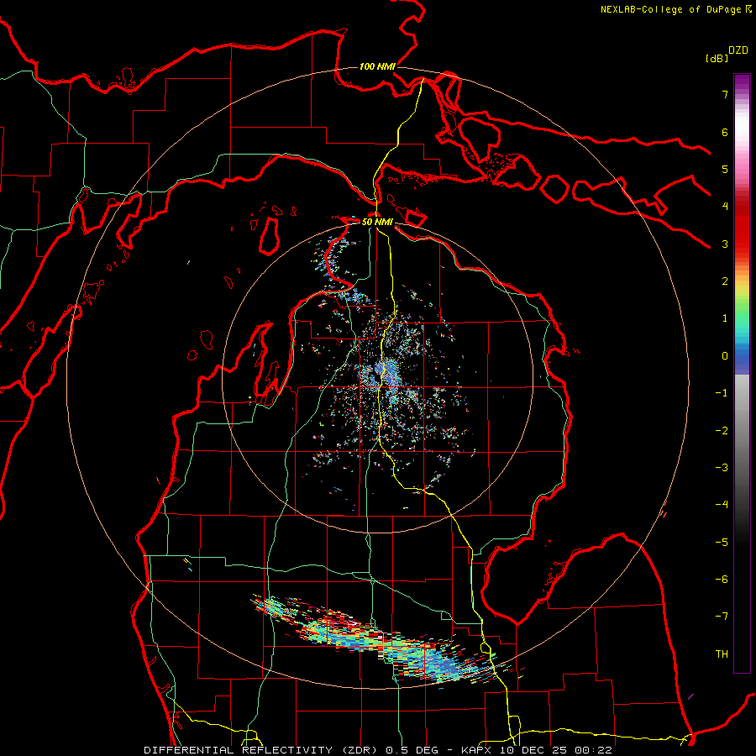The width and height of the screenshot is (756, 756).
Task: Click the DZD legend title
Action: coord(738,50)
